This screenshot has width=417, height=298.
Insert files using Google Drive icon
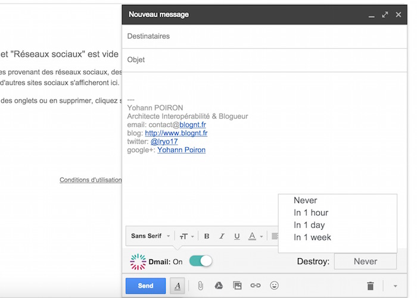point(219,286)
